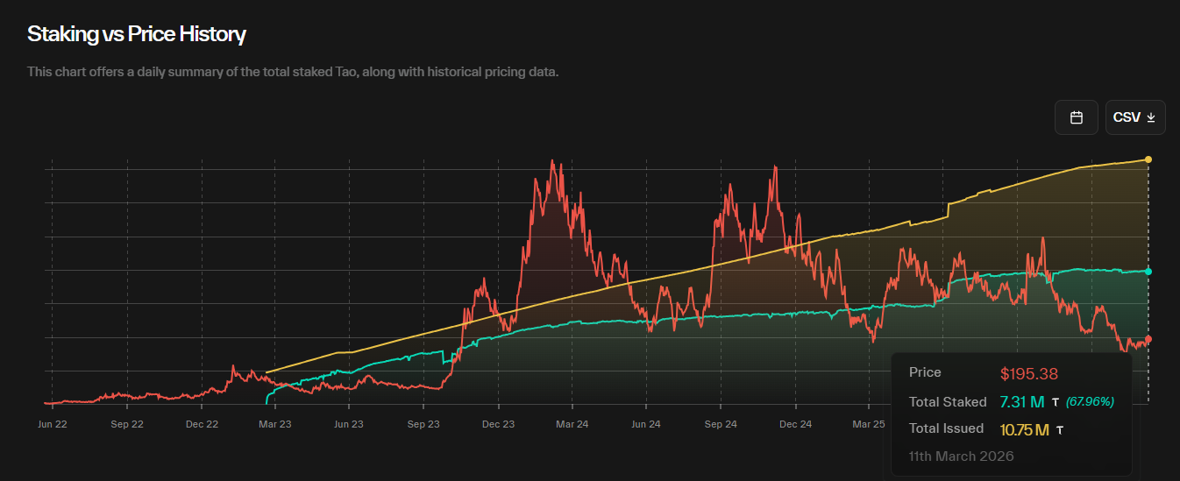Viewport: 1180px width, 481px height.
Task: Click the 11th March 2026 tooltip date
Action: (x=961, y=456)
